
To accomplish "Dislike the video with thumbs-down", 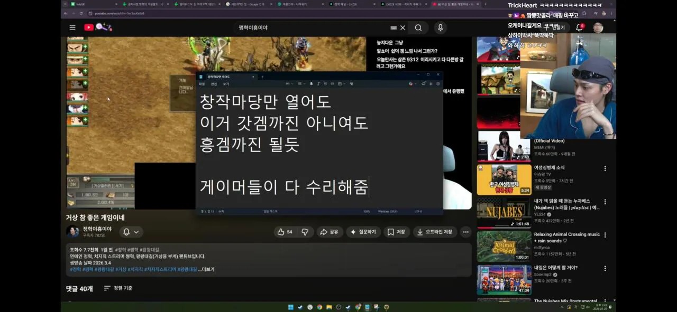I will [305, 232].
